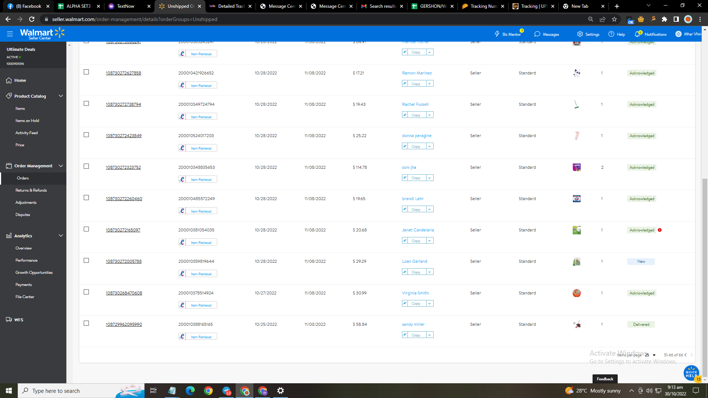Click Windows search box on taskbar
This screenshot has height=398, width=708.
tap(81, 391)
